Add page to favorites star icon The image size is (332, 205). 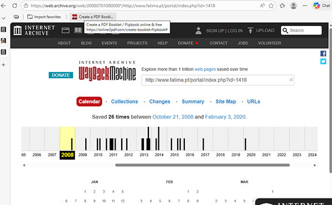(271, 6)
